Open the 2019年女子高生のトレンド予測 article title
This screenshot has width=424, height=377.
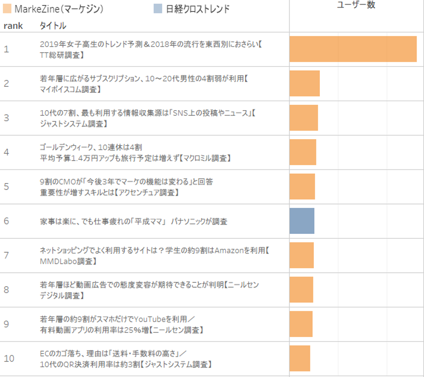150,49
